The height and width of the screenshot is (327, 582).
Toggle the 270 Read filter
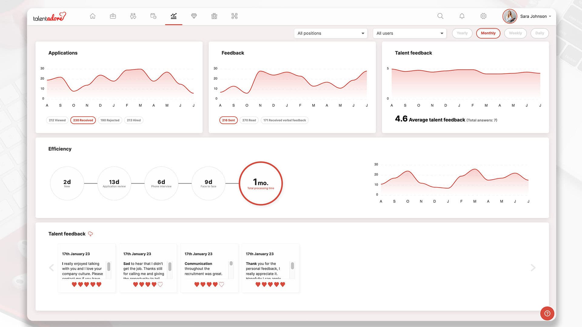click(x=249, y=120)
